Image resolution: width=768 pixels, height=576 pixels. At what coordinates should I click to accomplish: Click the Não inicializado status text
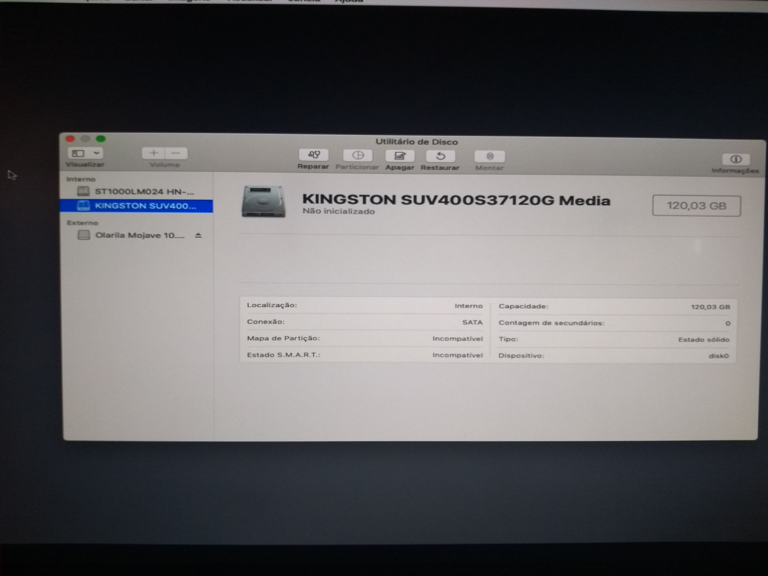click(339, 212)
